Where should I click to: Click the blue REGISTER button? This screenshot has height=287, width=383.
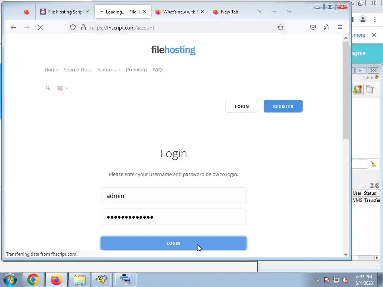[x=283, y=106]
